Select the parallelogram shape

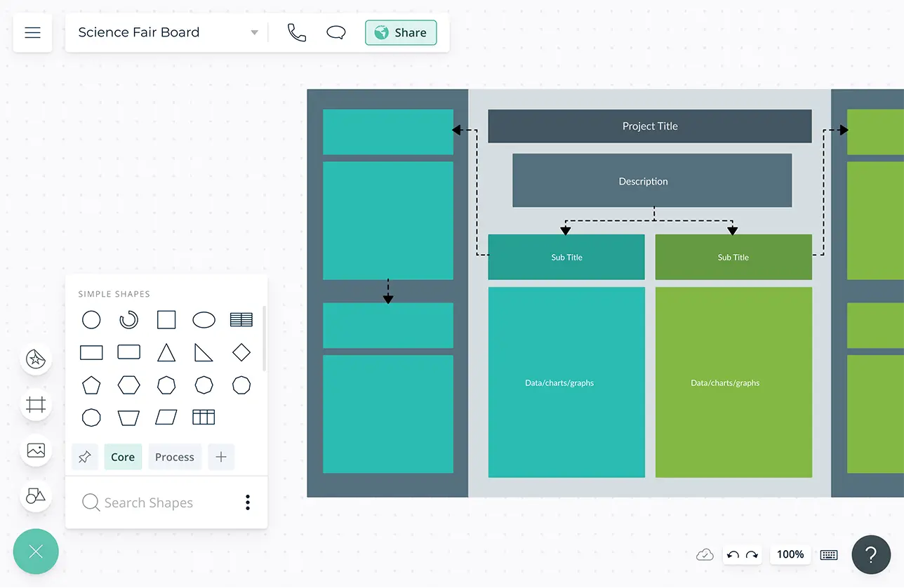166,417
